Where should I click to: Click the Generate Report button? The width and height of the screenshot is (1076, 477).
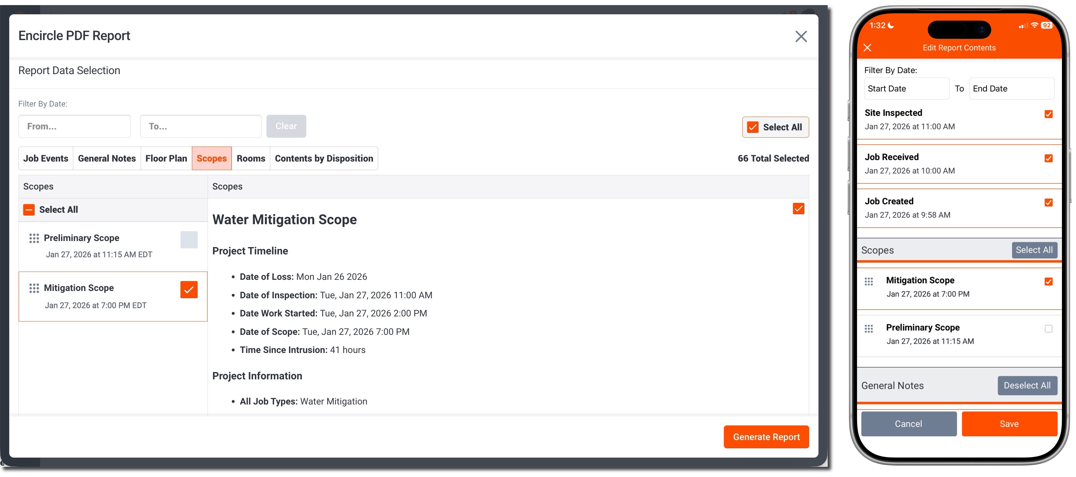[x=766, y=437]
